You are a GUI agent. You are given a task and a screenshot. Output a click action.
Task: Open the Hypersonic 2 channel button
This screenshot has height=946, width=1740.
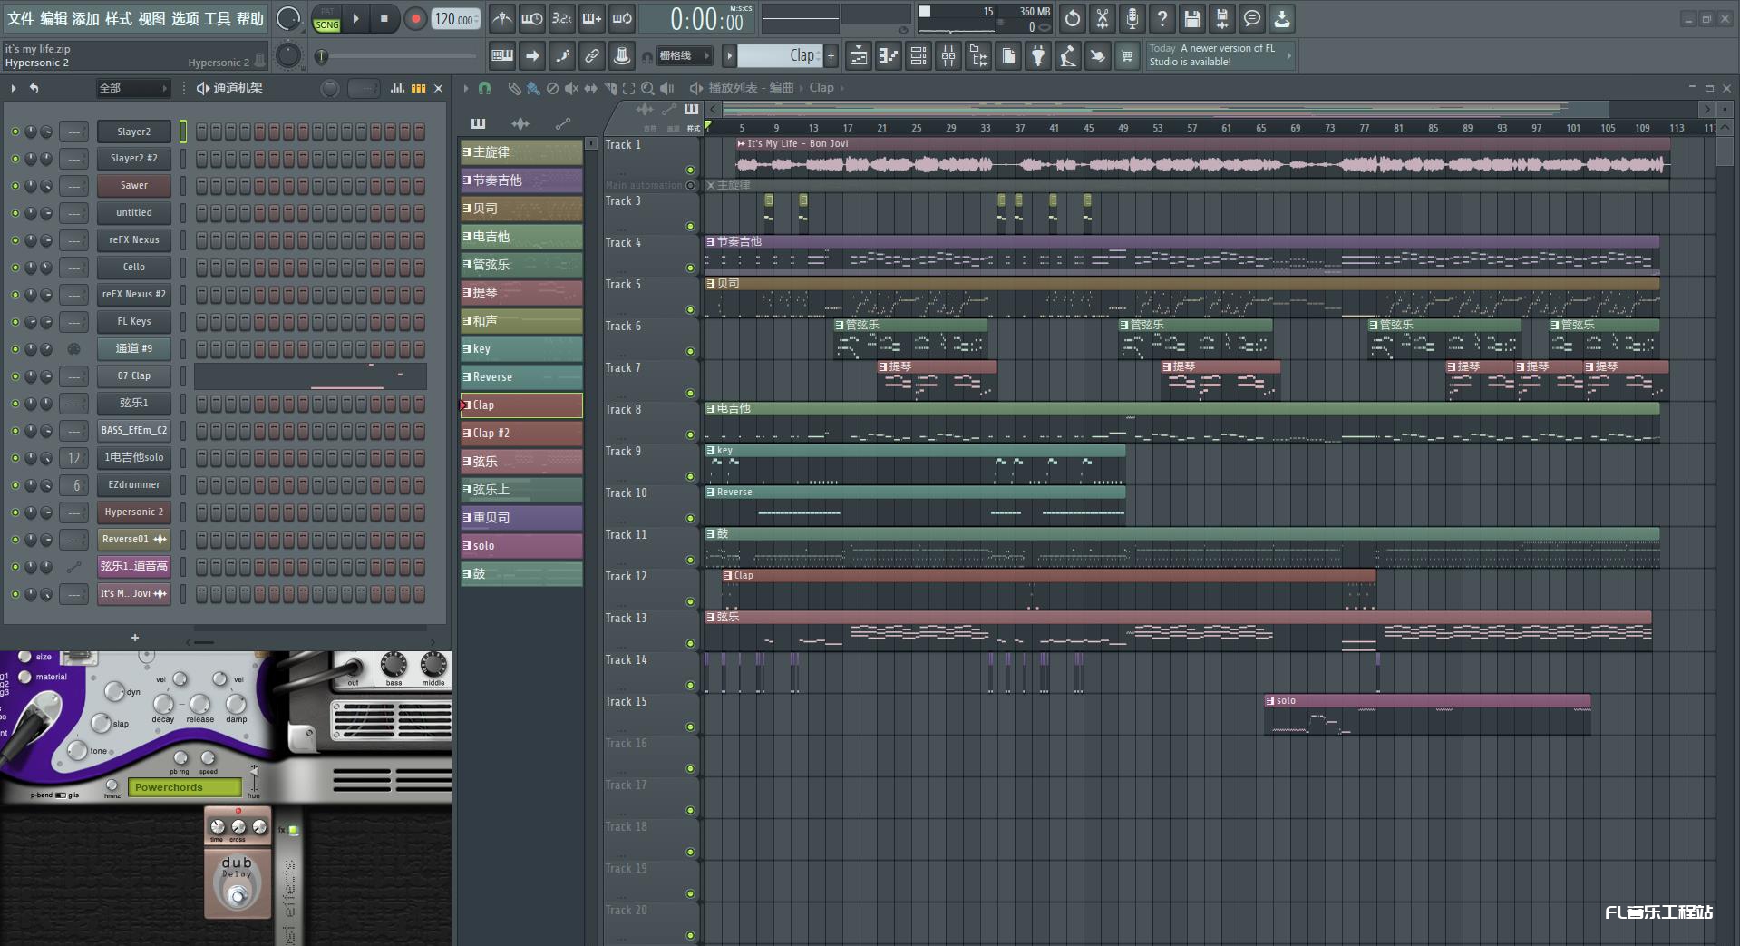click(134, 512)
